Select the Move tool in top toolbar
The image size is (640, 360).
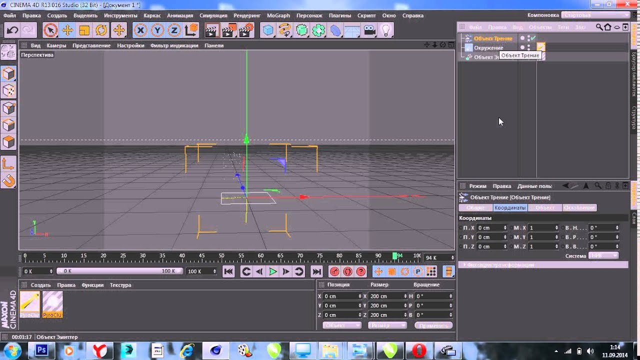(x=67, y=30)
